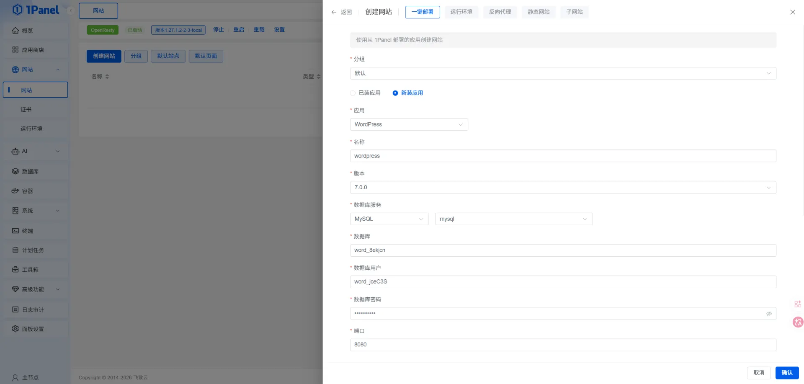
Task: Open 数据库 database layers icon
Action: (x=15, y=171)
